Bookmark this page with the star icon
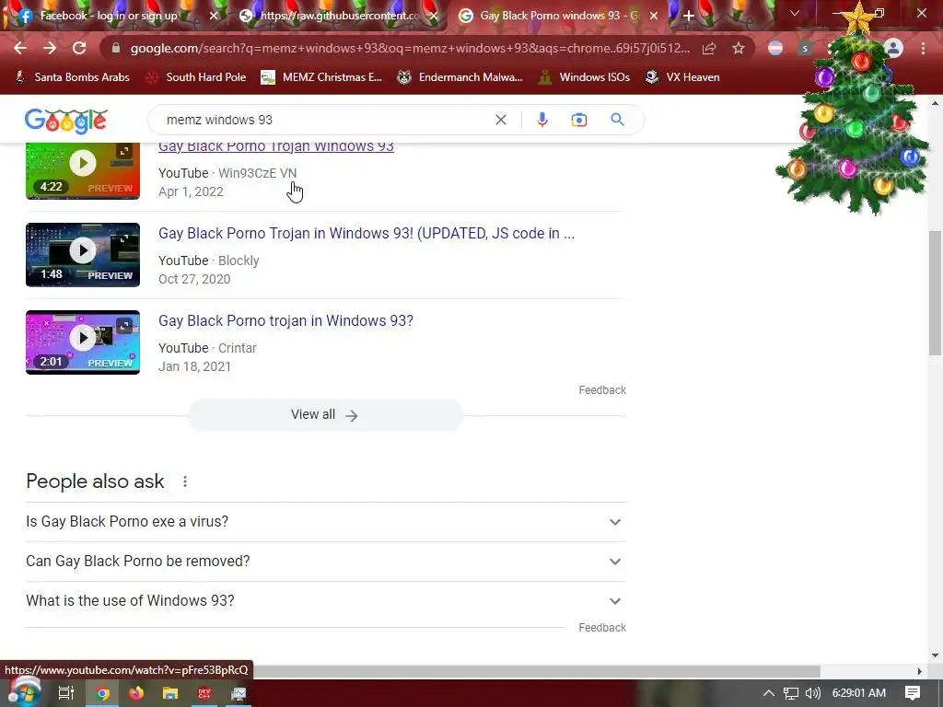The image size is (943, 707). pyautogui.click(x=739, y=48)
